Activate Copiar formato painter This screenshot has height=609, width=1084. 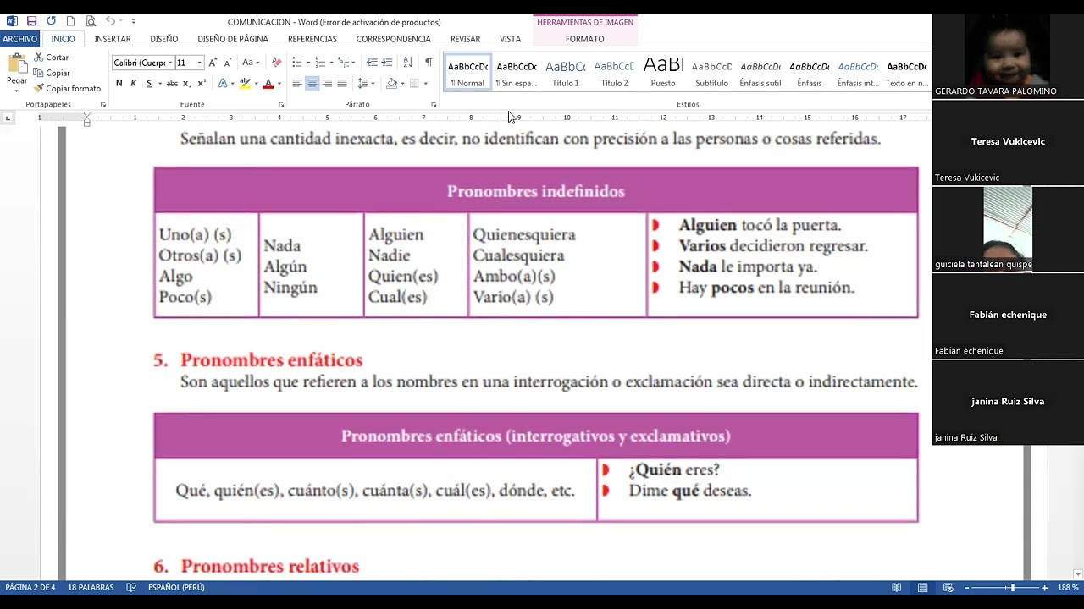coord(68,88)
